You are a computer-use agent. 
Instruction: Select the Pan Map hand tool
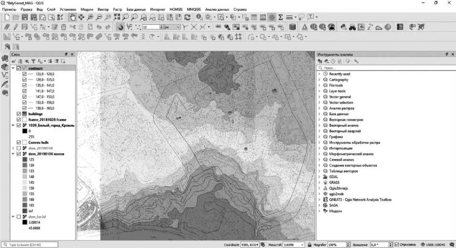click(72, 17)
